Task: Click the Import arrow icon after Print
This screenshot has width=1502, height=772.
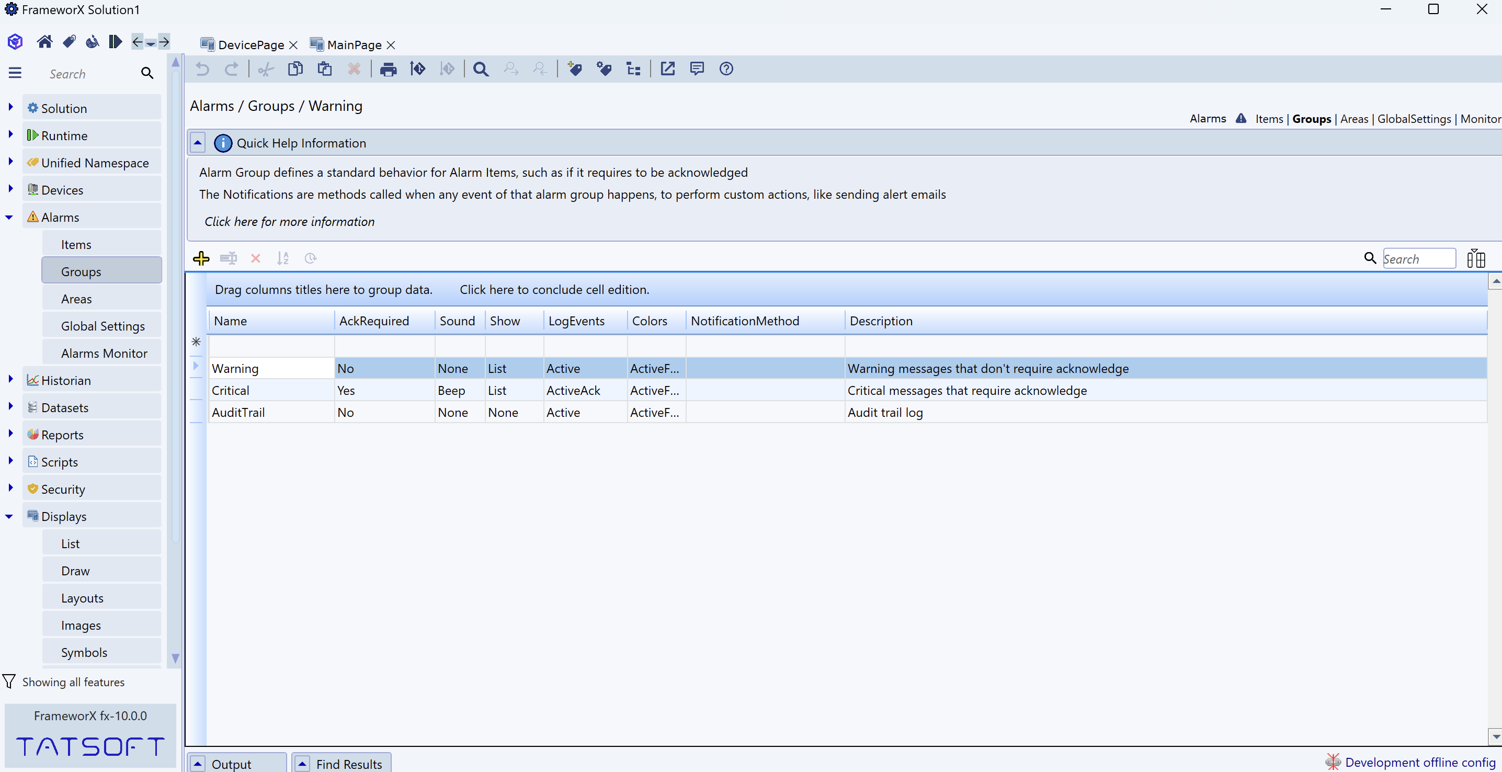Action: point(417,69)
